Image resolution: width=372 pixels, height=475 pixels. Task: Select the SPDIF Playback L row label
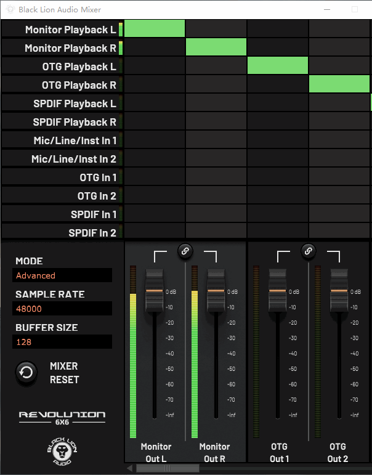point(75,104)
